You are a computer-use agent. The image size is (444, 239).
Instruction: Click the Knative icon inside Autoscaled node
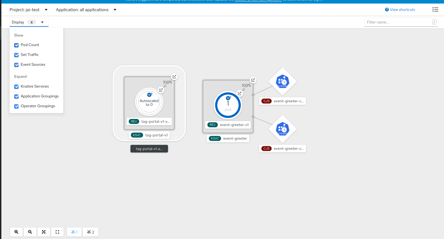[x=150, y=95]
